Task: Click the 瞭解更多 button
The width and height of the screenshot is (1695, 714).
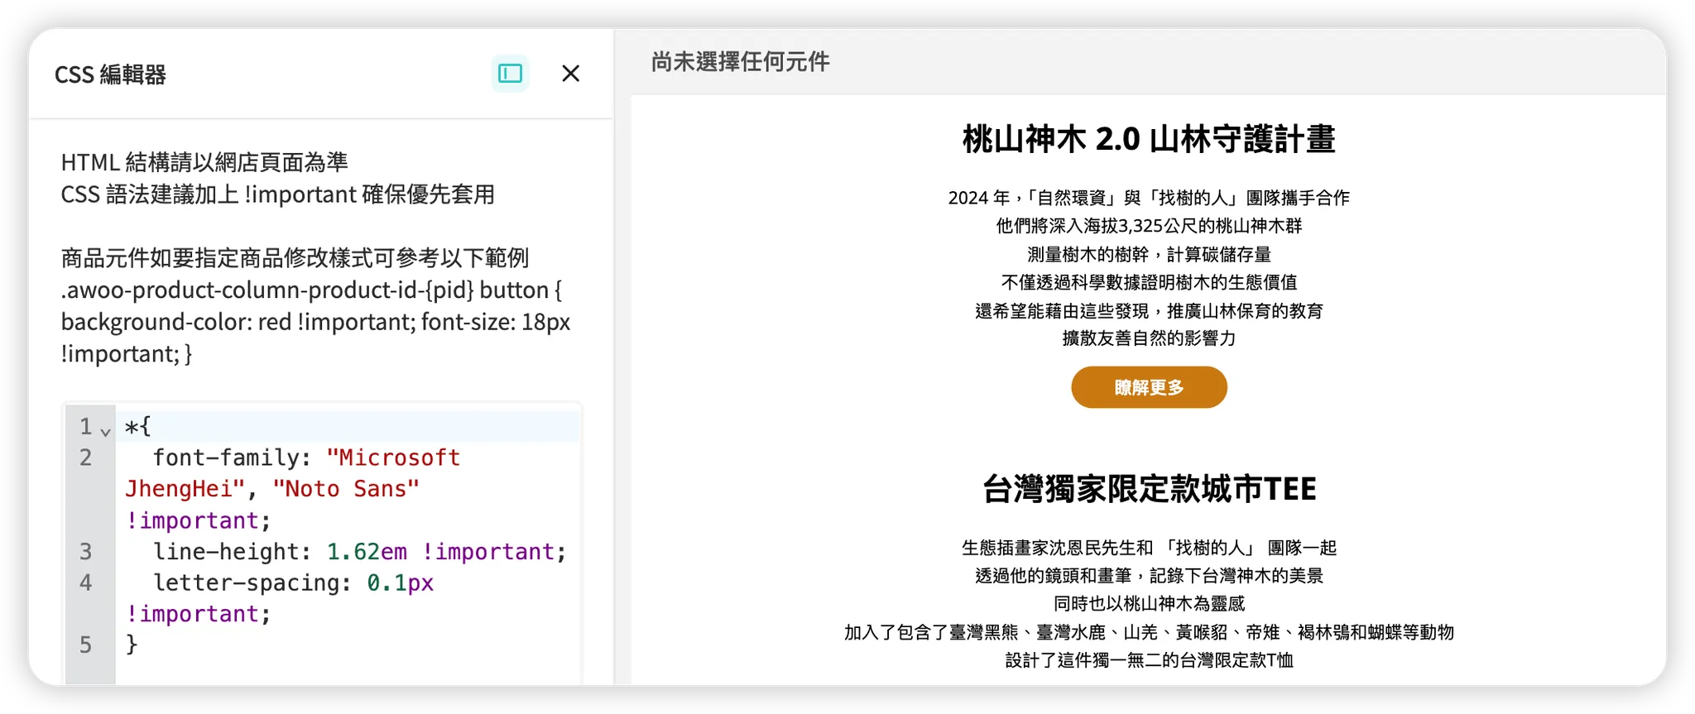Action: [x=1149, y=387]
